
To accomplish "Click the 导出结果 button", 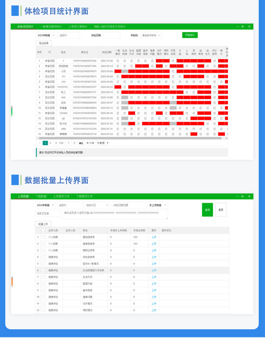I will pyautogui.click(x=43, y=43).
